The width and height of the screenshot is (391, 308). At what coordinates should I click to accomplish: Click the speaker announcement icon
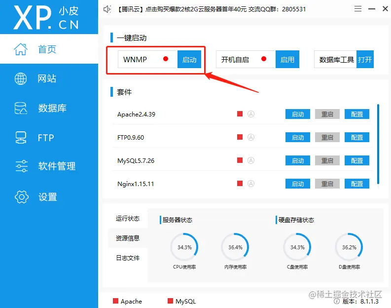coord(107,9)
